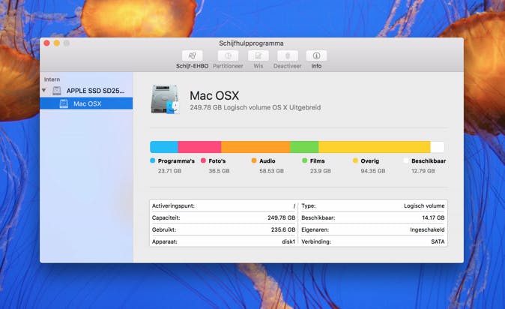Click the Beschikbaar legend label

pyautogui.click(x=429, y=161)
